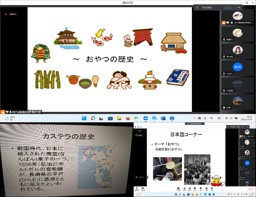The width and height of the screenshot is (256, 197).
Task: Switch to Tencent Meeting taskbar icon
Action: pos(145,118)
